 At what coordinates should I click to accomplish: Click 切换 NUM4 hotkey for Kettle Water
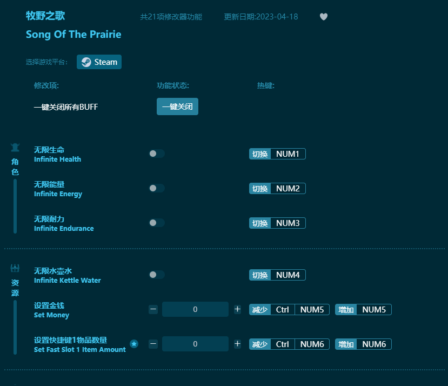[x=277, y=275]
